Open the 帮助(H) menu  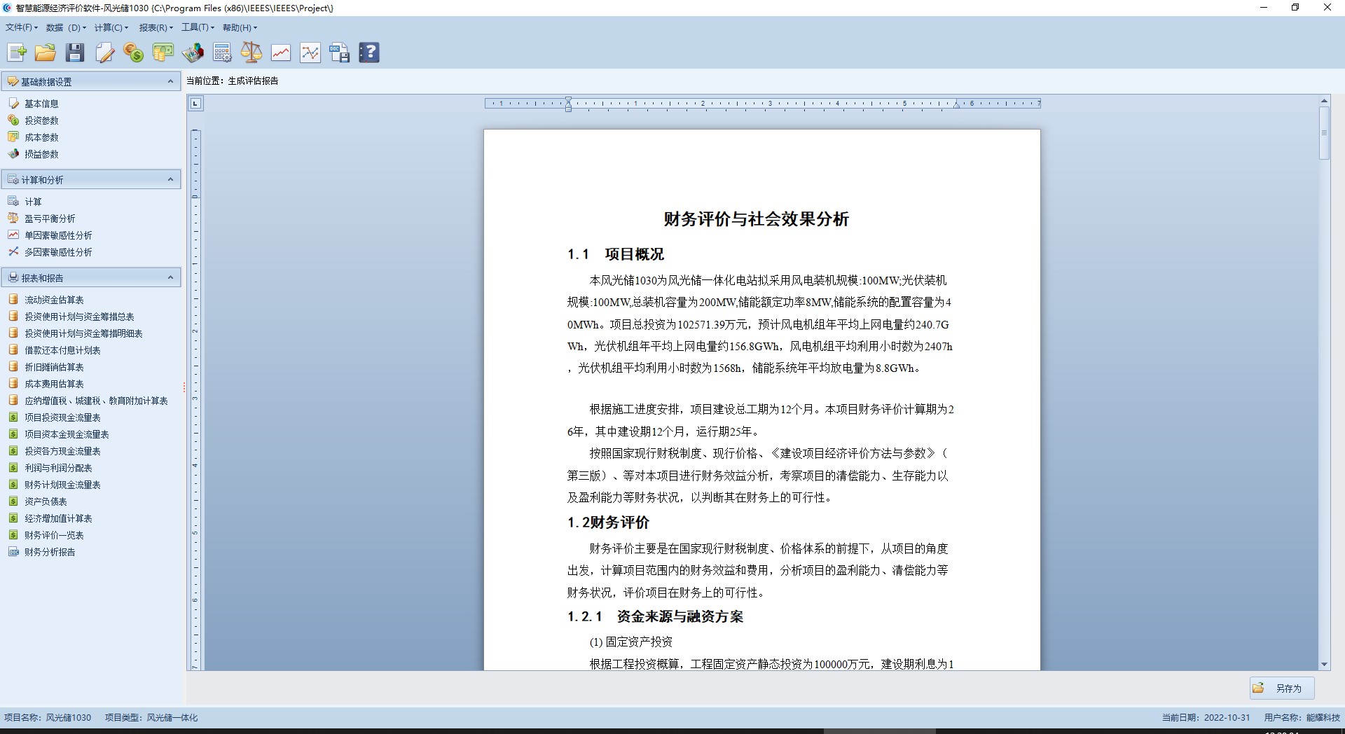point(240,27)
